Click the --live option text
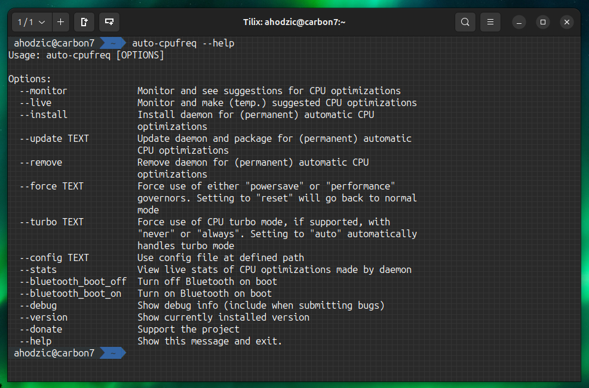Screen dimensions: 589x388 (36, 103)
